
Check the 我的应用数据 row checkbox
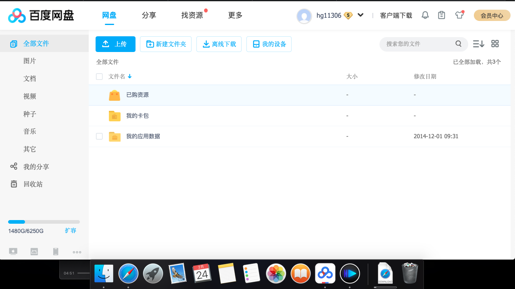(99, 136)
